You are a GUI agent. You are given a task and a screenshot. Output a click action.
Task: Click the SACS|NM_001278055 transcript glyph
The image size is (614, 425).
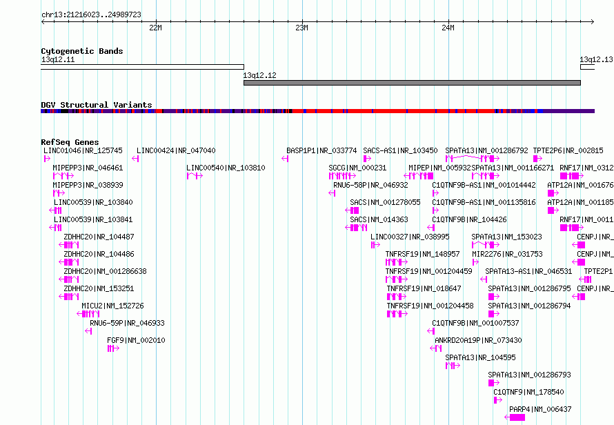point(352,210)
